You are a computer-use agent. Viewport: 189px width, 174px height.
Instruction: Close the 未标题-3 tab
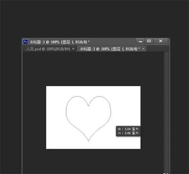click(x=143, y=49)
